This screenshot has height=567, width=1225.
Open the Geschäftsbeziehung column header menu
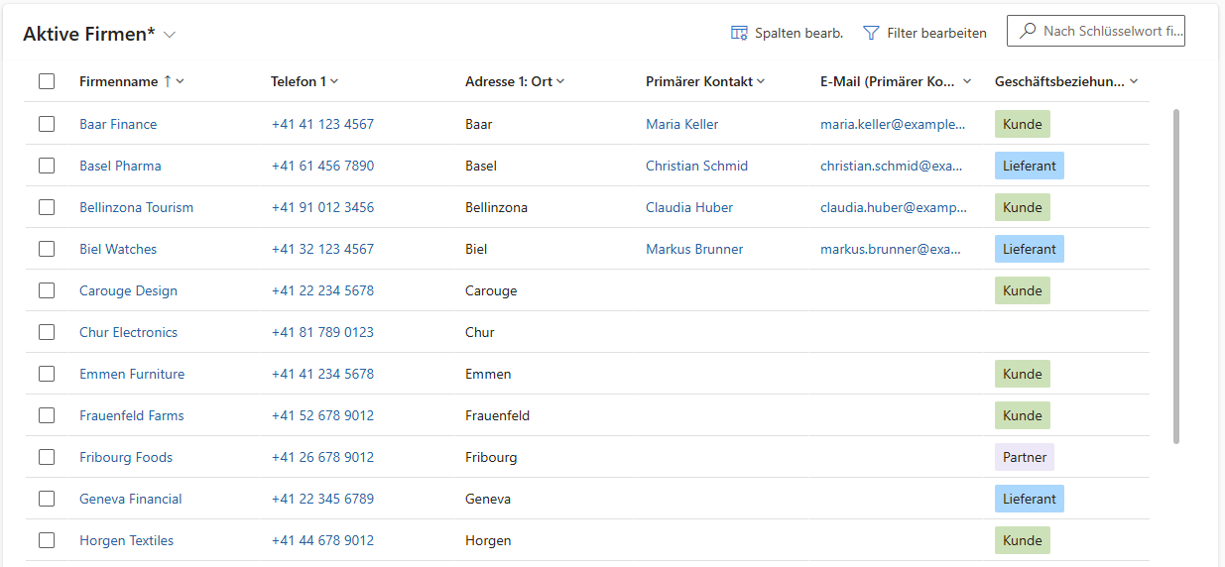(1134, 81)
